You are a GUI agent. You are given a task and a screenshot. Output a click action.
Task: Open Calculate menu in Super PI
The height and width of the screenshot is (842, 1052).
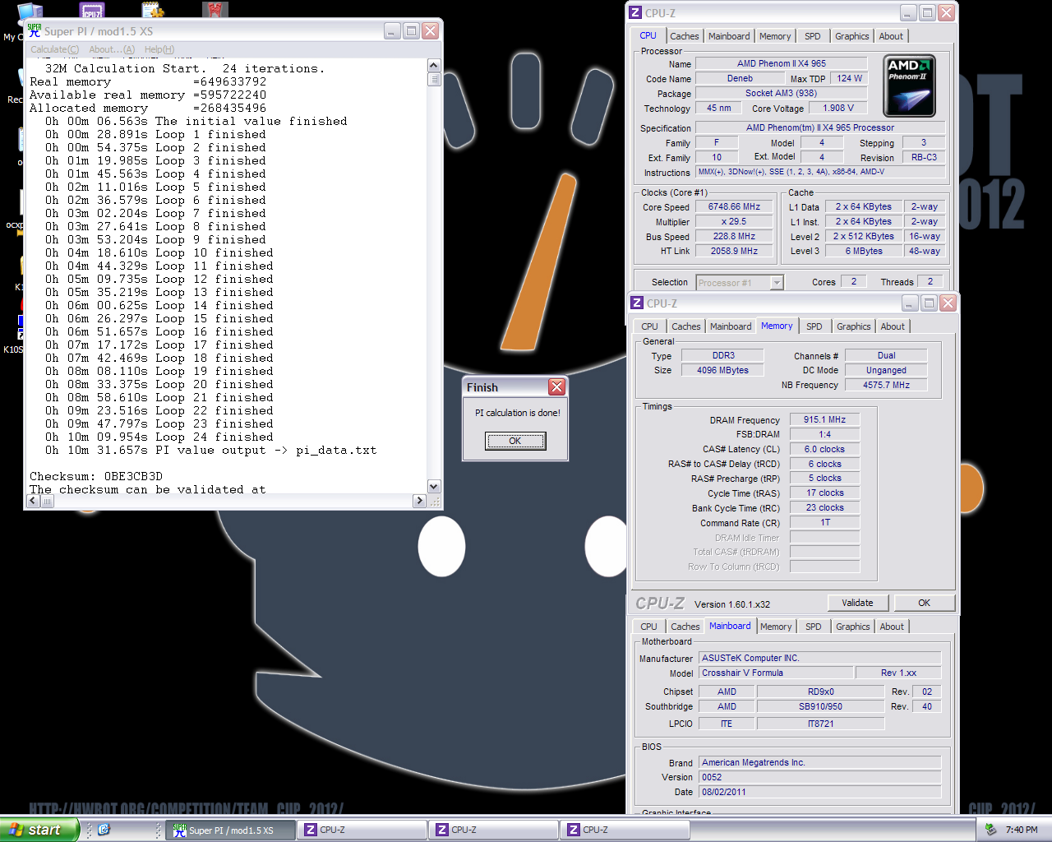point(55,49)
